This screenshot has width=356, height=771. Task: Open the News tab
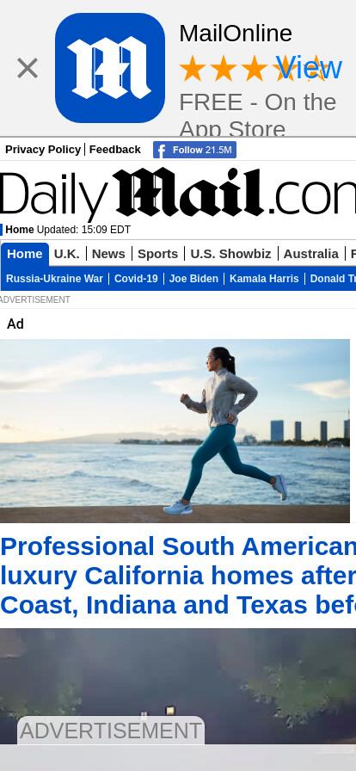108,254
